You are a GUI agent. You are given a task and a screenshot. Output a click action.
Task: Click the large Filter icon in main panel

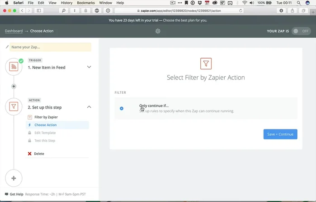206,63
